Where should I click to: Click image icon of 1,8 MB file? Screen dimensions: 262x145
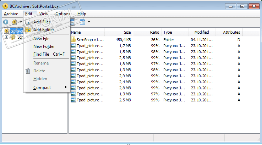[x=73, y=64]
